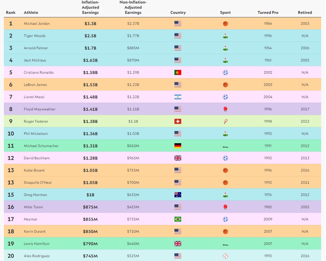This screenshot has height=261, width=326.
Task: Click the basketball icon in Michael Jordan's row
Action: tap(225, 23)
